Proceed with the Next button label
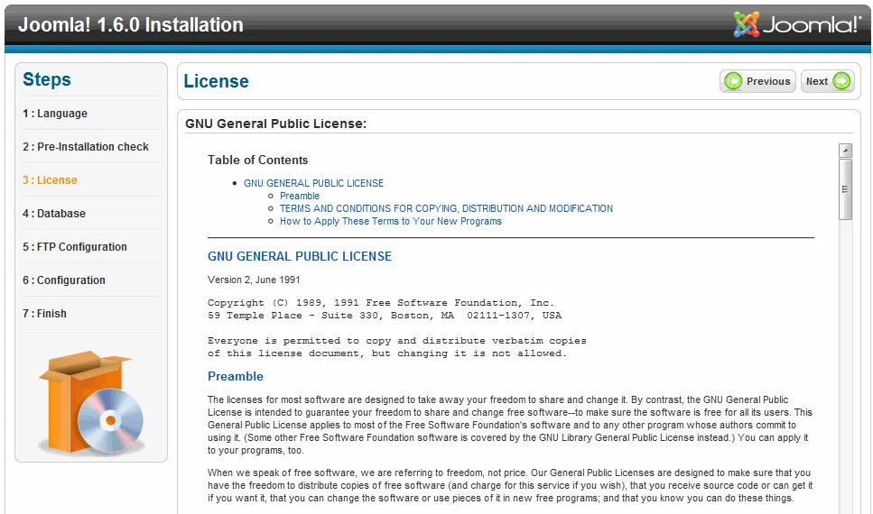 click(x=817, y=81)
